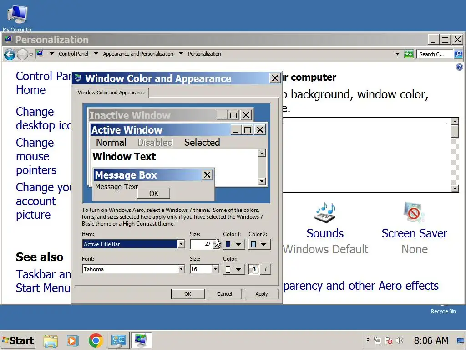
Task: Expand the Item dropdown showing Active Title Bar
Action: (181, 244)
